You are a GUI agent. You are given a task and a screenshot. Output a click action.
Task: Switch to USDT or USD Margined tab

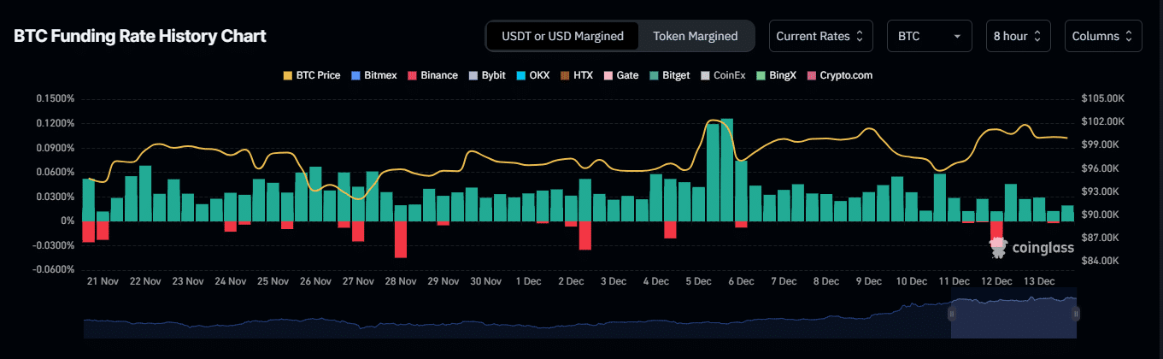pos(562,36)
